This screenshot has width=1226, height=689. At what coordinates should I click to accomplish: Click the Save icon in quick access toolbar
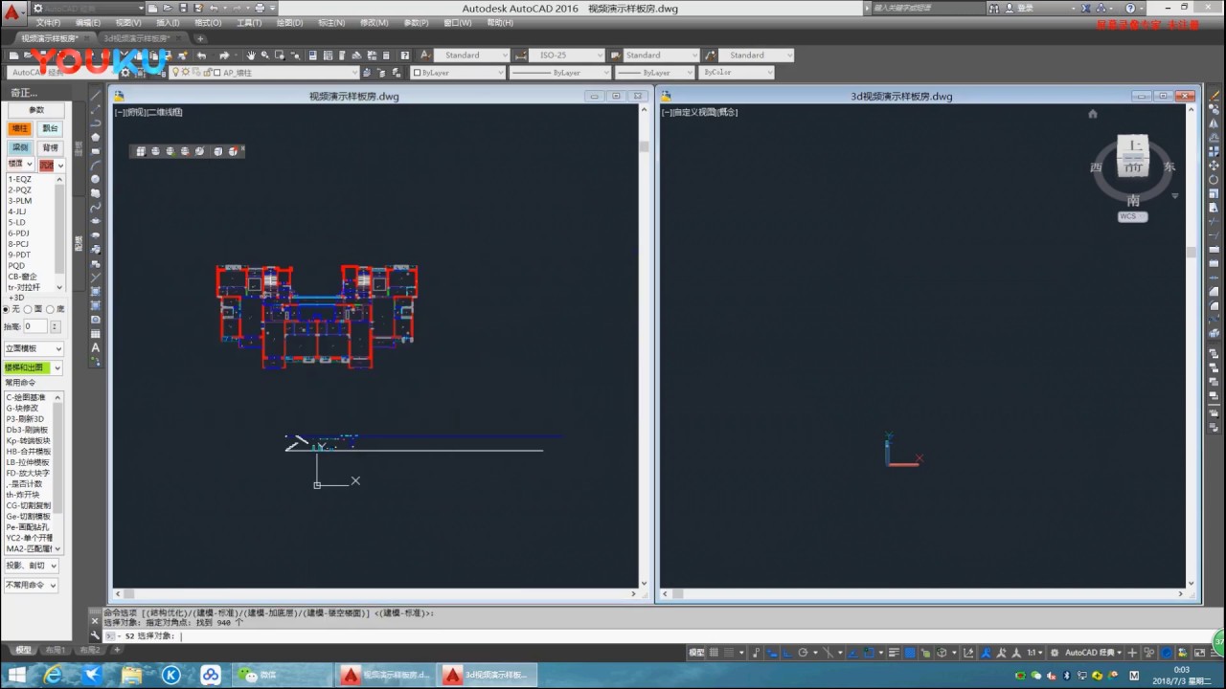pyautogui.click(x=182, y=8)
